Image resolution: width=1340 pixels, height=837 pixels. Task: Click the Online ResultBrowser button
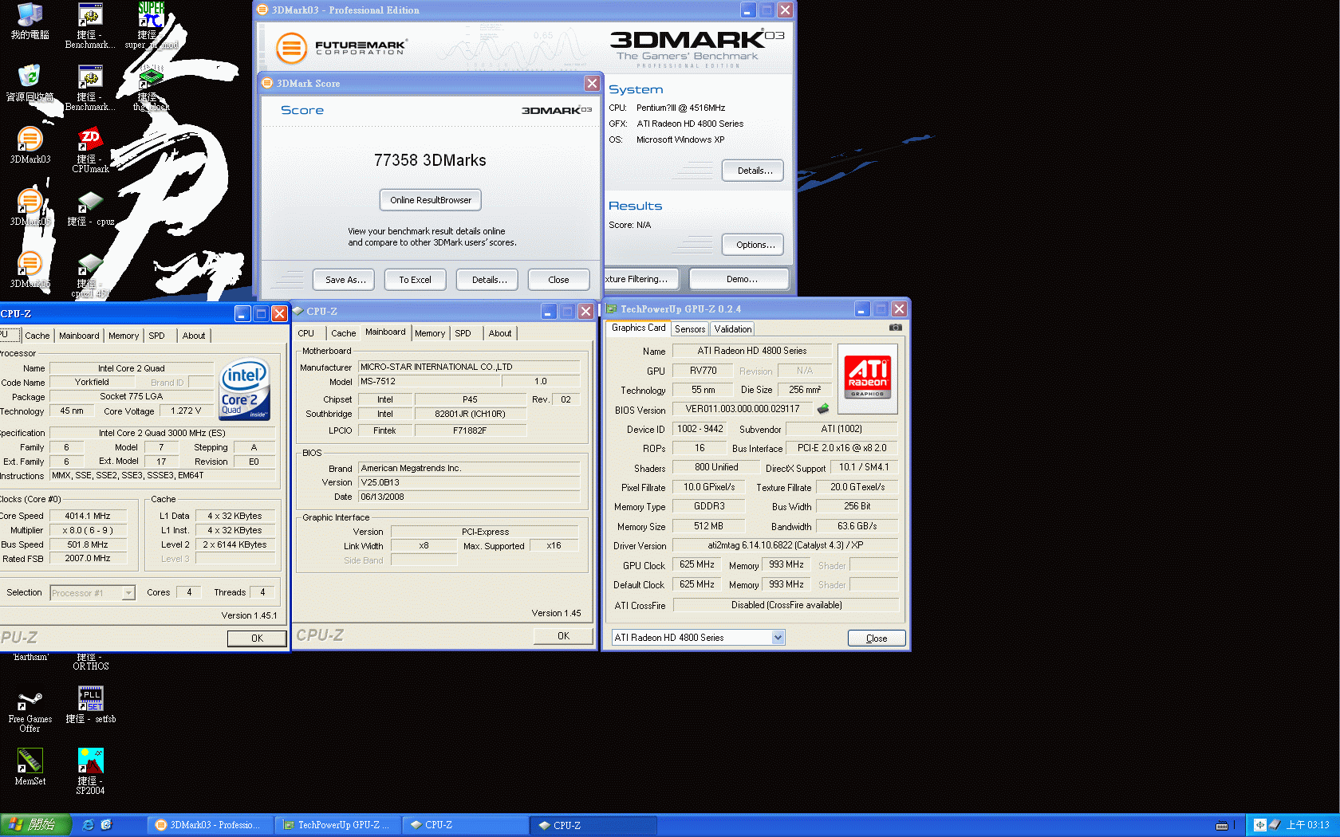click(x=431, y=200)
